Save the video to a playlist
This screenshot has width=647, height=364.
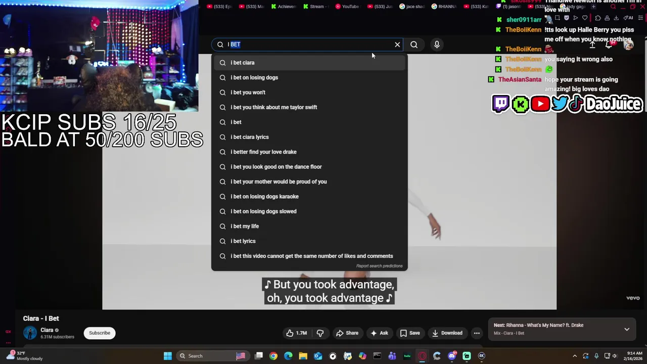(x=410, y=333)
